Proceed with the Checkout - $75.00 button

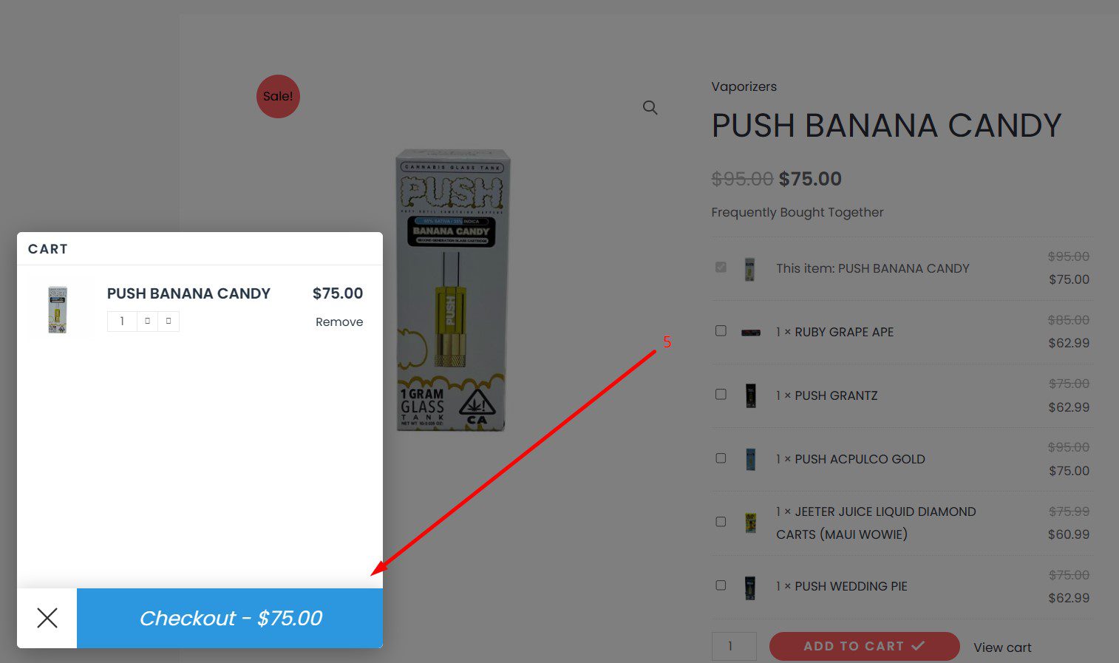tap(230, 618)
